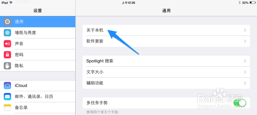Expand the 关于本机 row chevron
The image size is (257, 115).
coord(245,30)
